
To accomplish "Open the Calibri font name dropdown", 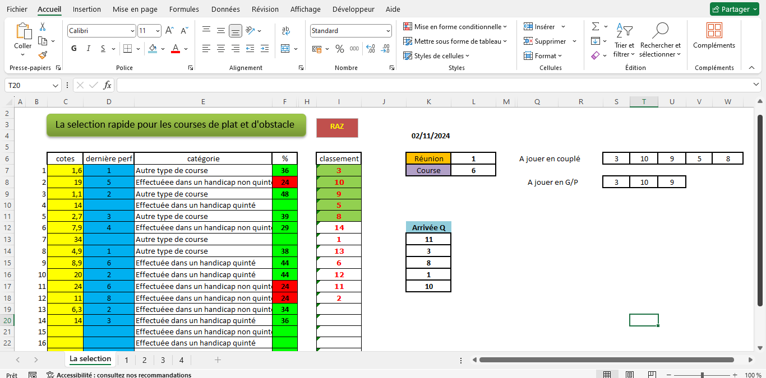I will (132, 31).
